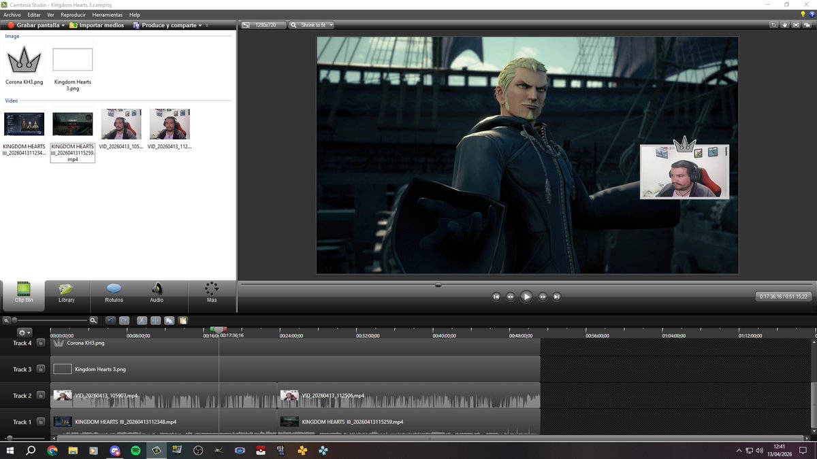817x459 pixels.
Task: Open the Shrink to fit zoom dropdown
Action: point(312,25)
